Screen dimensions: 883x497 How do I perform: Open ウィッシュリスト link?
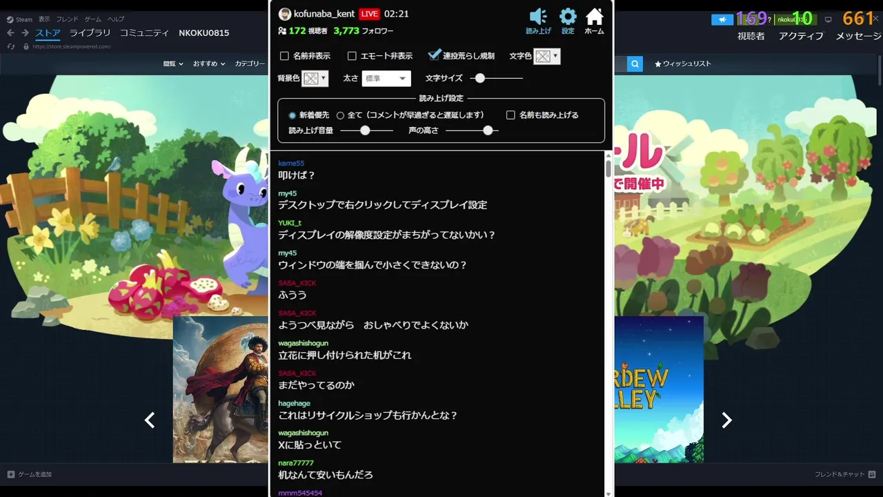(x=683, y=64)
